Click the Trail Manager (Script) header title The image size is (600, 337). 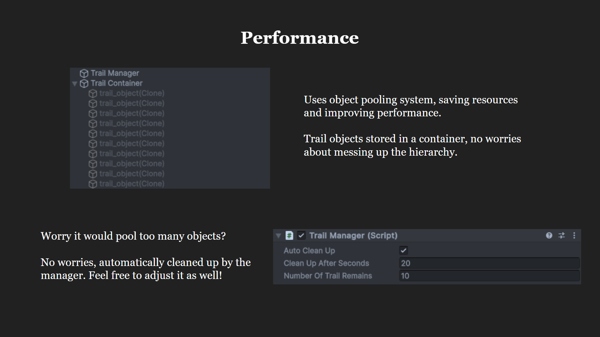tap(353, 236)
